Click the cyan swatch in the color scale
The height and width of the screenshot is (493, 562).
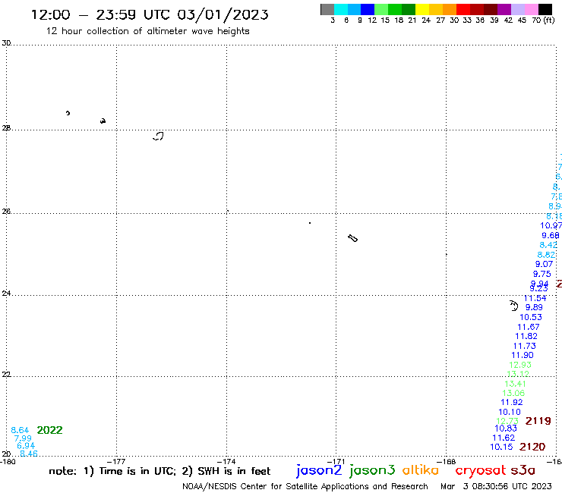341,9
